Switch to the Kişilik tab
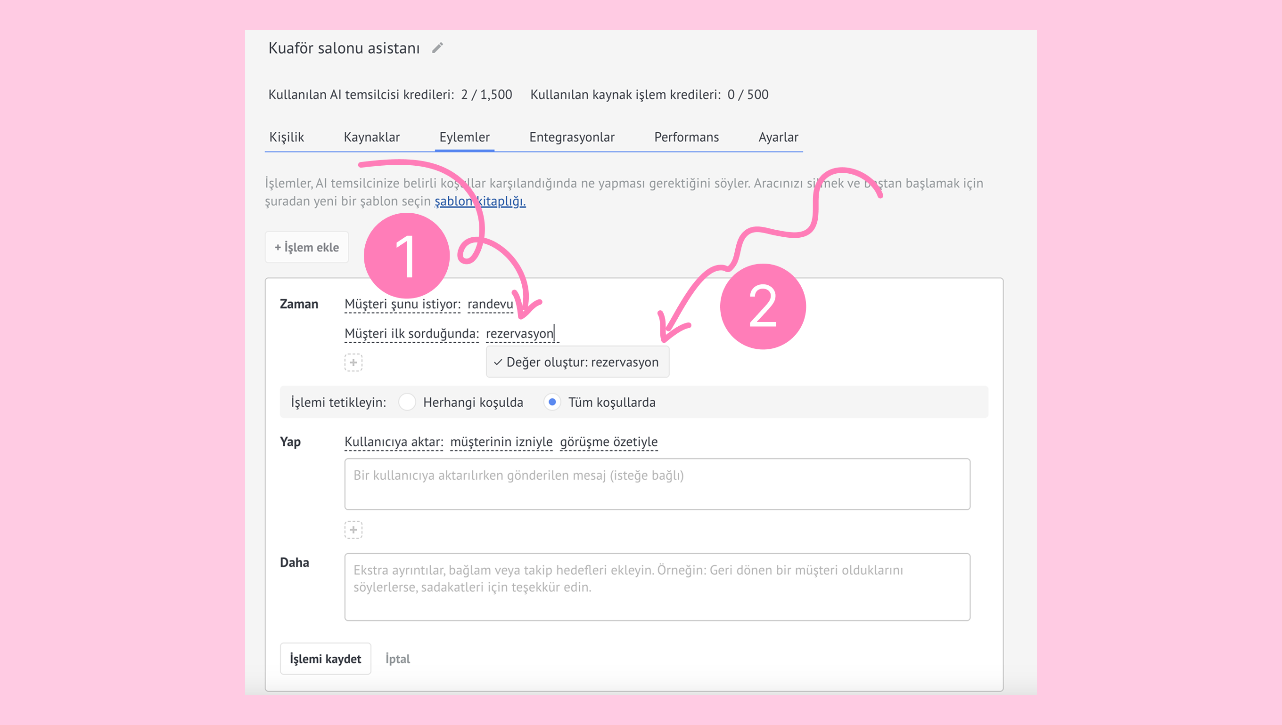This screenshot has width=1282, height=725. click(286, 137)
